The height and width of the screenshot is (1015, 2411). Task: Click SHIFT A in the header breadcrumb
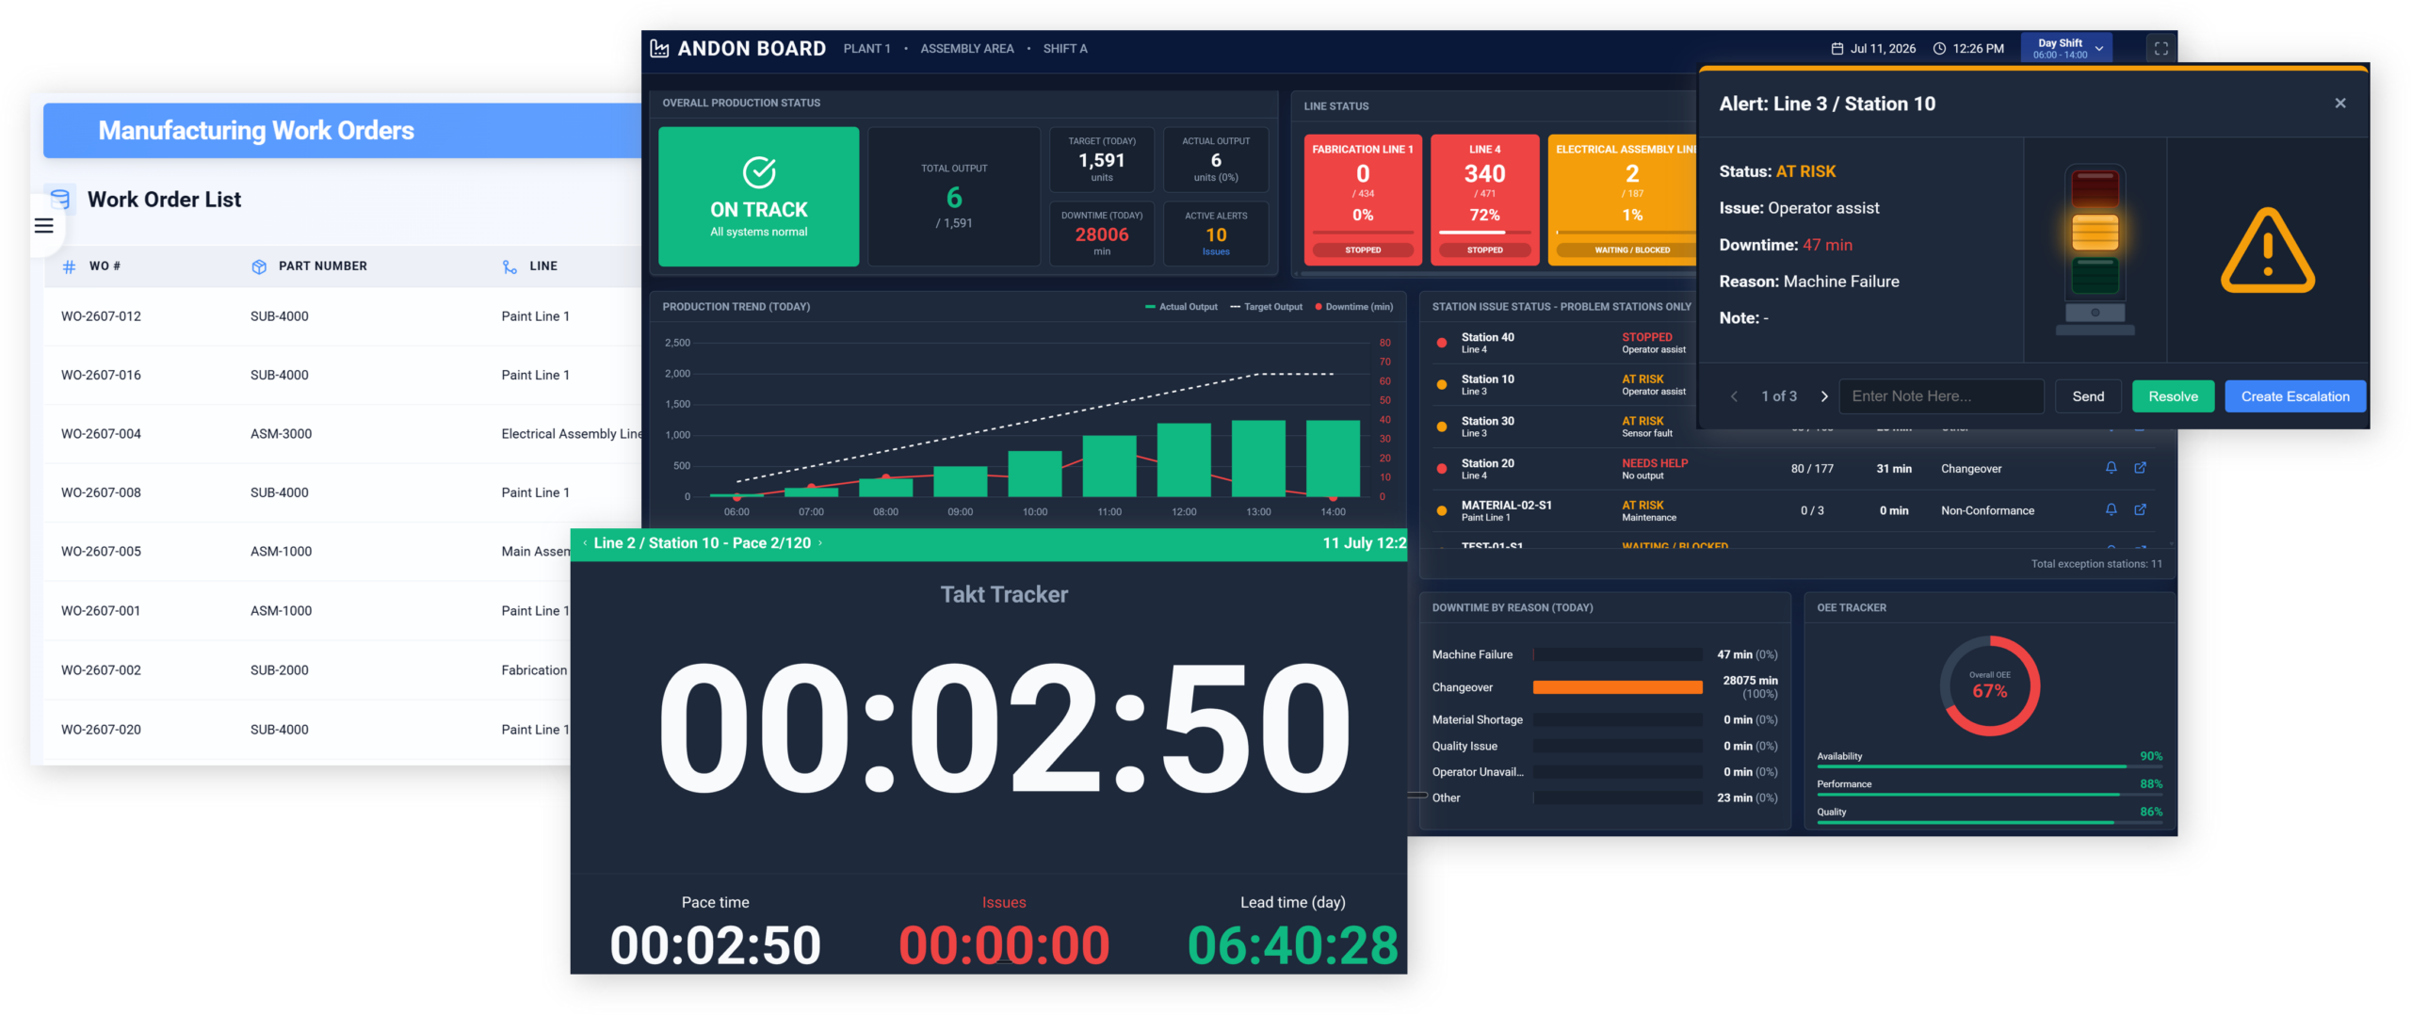[x=1065, y=49]
